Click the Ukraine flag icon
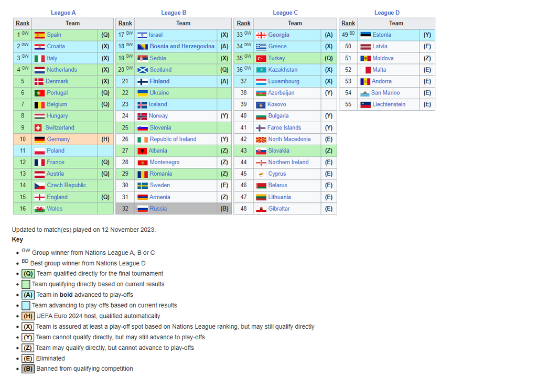 (142, 93)
